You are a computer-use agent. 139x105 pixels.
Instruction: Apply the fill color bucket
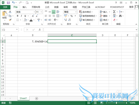[25, 20]
